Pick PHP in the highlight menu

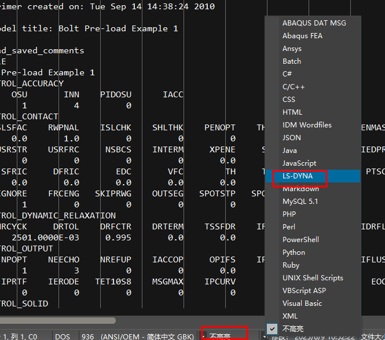313,214
